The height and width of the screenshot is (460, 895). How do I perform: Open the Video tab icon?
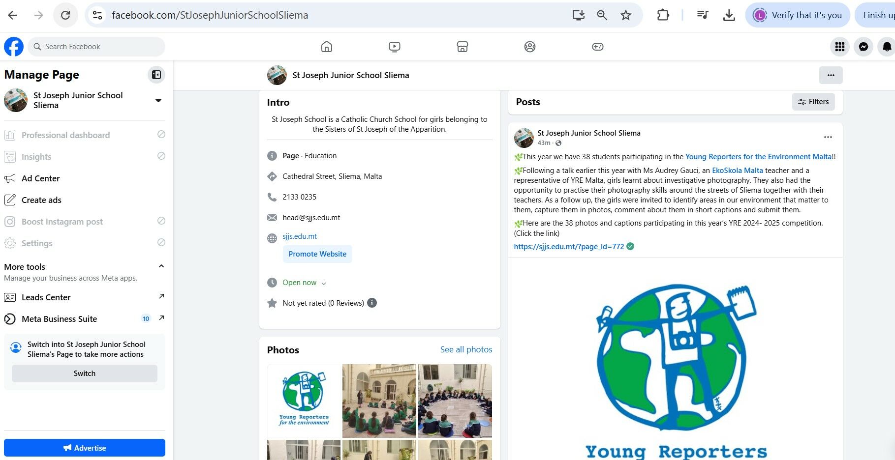[x=394, y=47]
